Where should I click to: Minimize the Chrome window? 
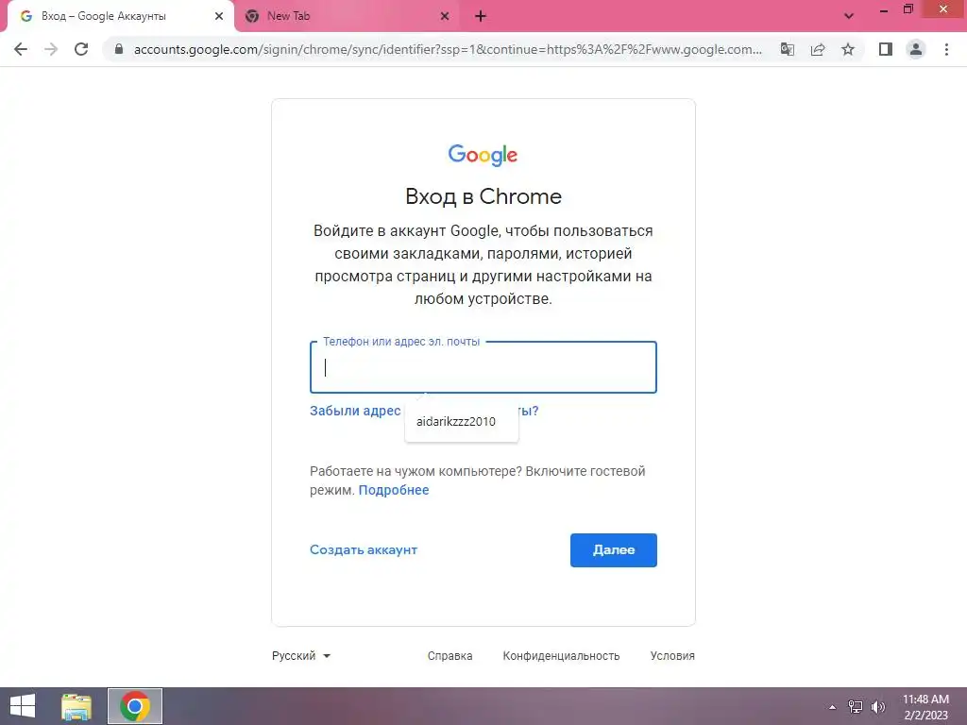pos(884,9)
